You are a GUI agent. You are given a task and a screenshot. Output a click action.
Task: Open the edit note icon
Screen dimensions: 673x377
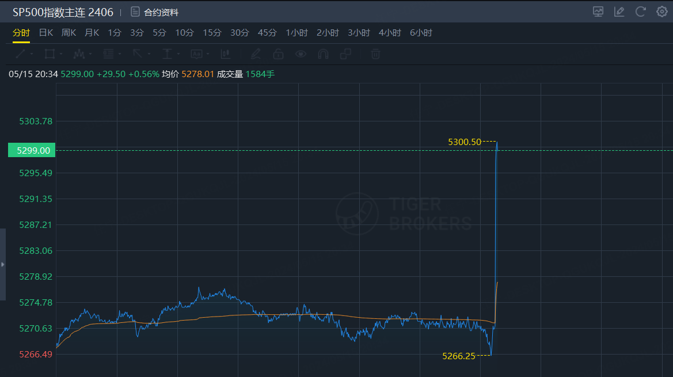coord(619,12)
